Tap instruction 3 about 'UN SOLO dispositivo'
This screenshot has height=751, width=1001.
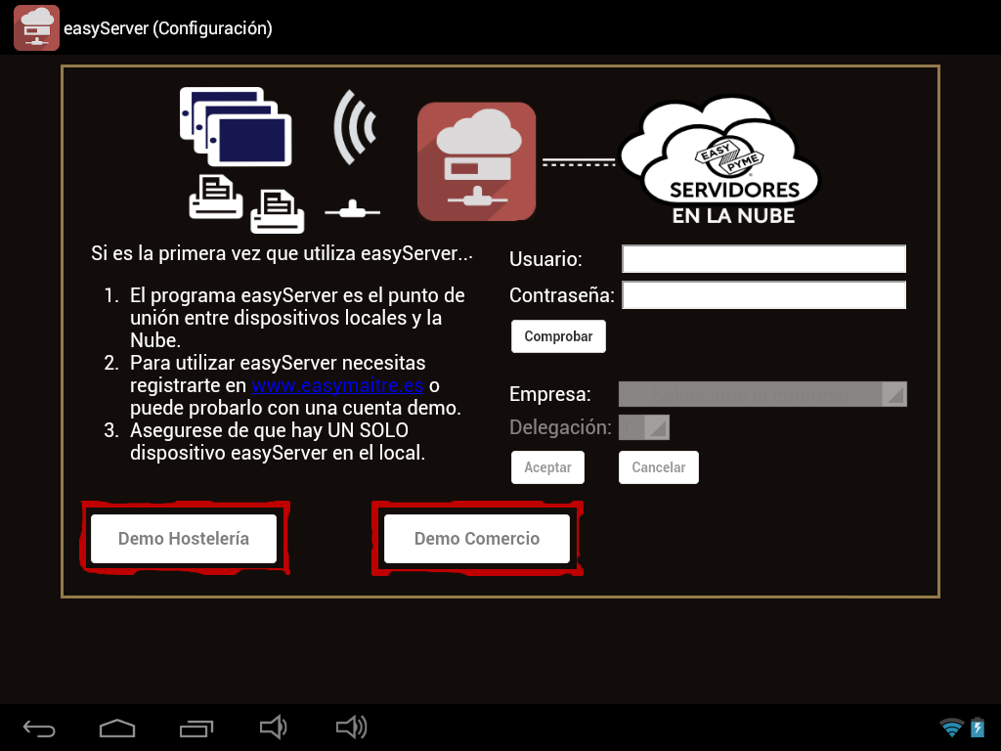point(277,441)
